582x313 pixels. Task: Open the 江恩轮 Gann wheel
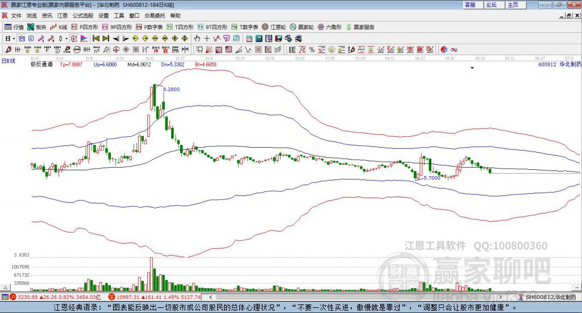274,27
